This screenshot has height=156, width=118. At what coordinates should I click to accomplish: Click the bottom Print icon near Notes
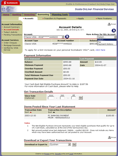click(109, 137)
